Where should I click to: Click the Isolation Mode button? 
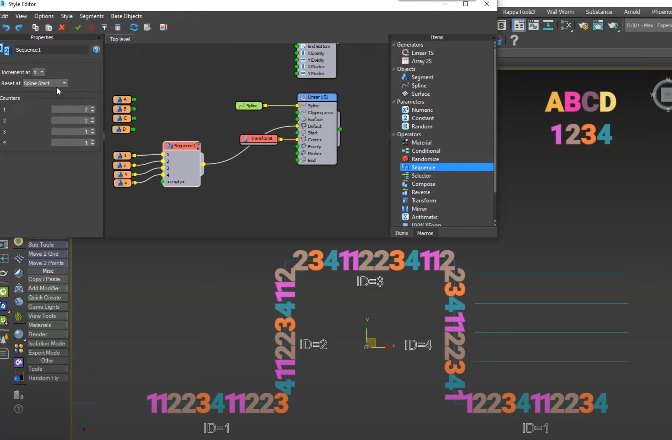point(47,343)
